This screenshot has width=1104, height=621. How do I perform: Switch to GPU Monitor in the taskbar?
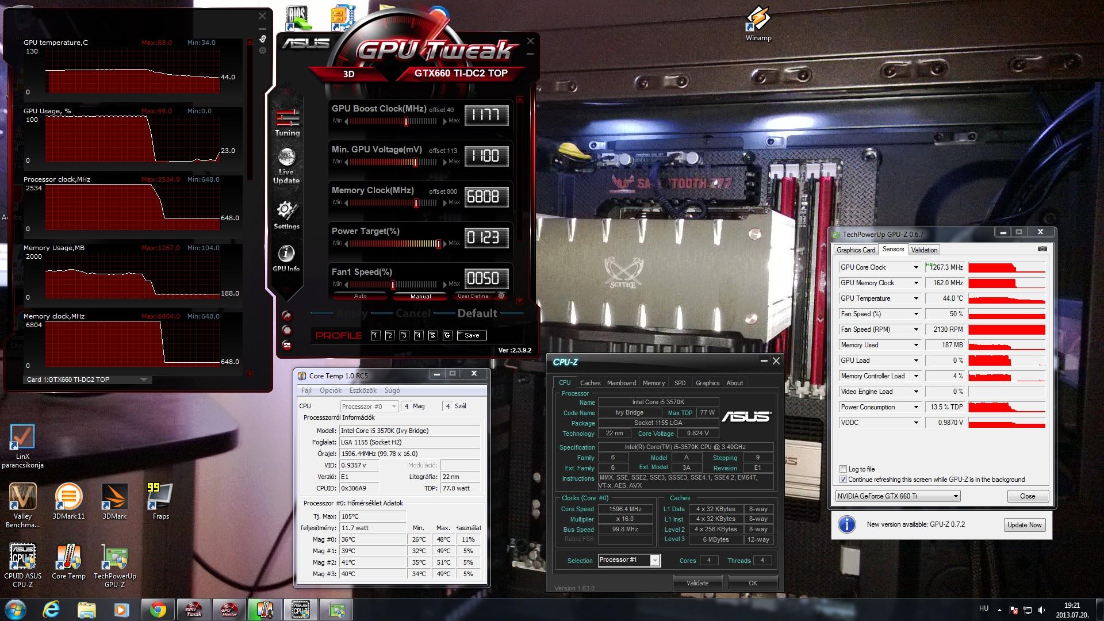229,609
